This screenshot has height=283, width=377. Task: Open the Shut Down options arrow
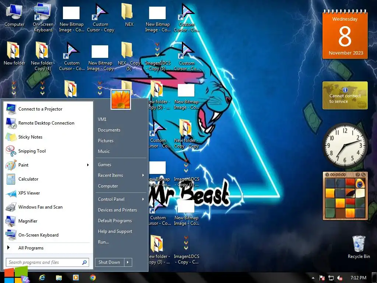coord(128,262)
